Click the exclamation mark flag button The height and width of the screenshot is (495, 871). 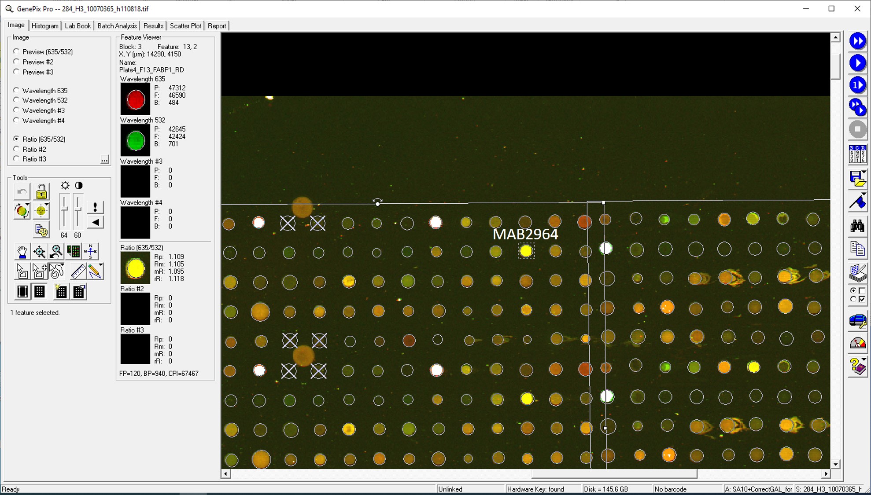(95, 207)
